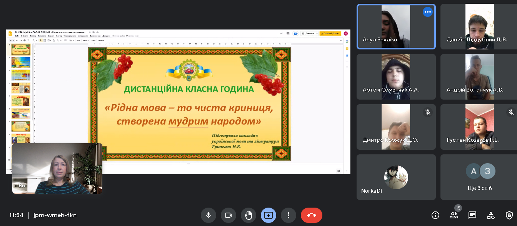Show the participants list with badge 15
The width and height of the screenshot is (517, 226).
(454, 215)
